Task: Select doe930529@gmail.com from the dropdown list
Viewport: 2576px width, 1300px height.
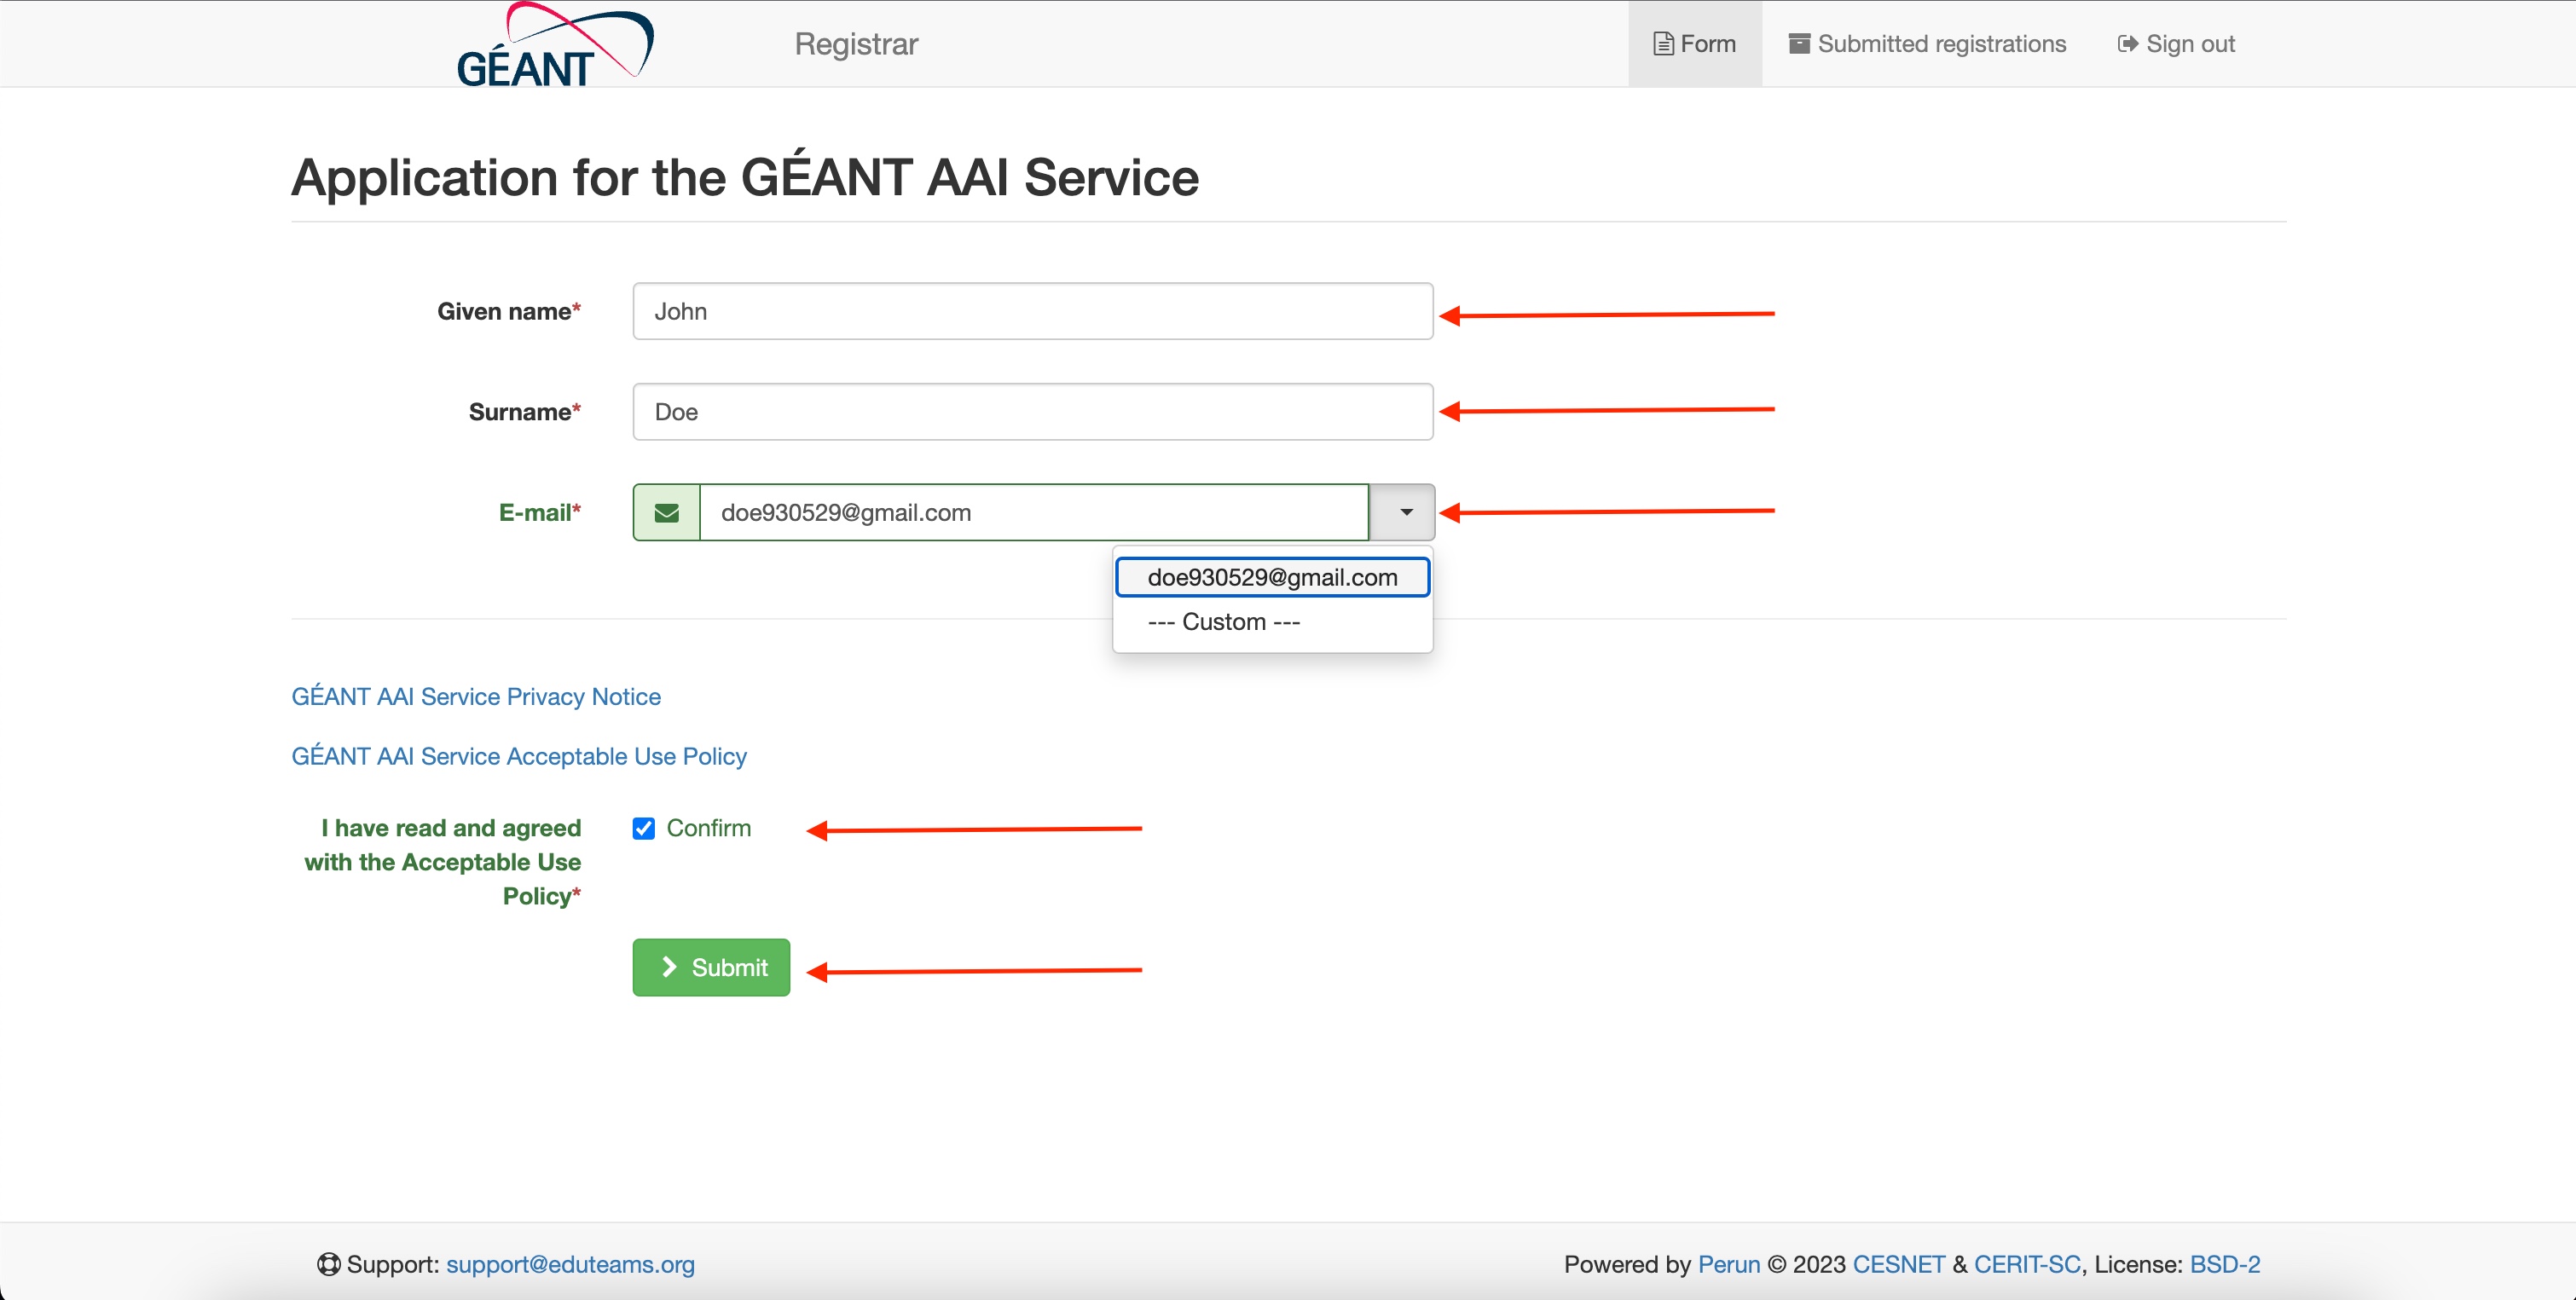Action: click(1272, 577)
